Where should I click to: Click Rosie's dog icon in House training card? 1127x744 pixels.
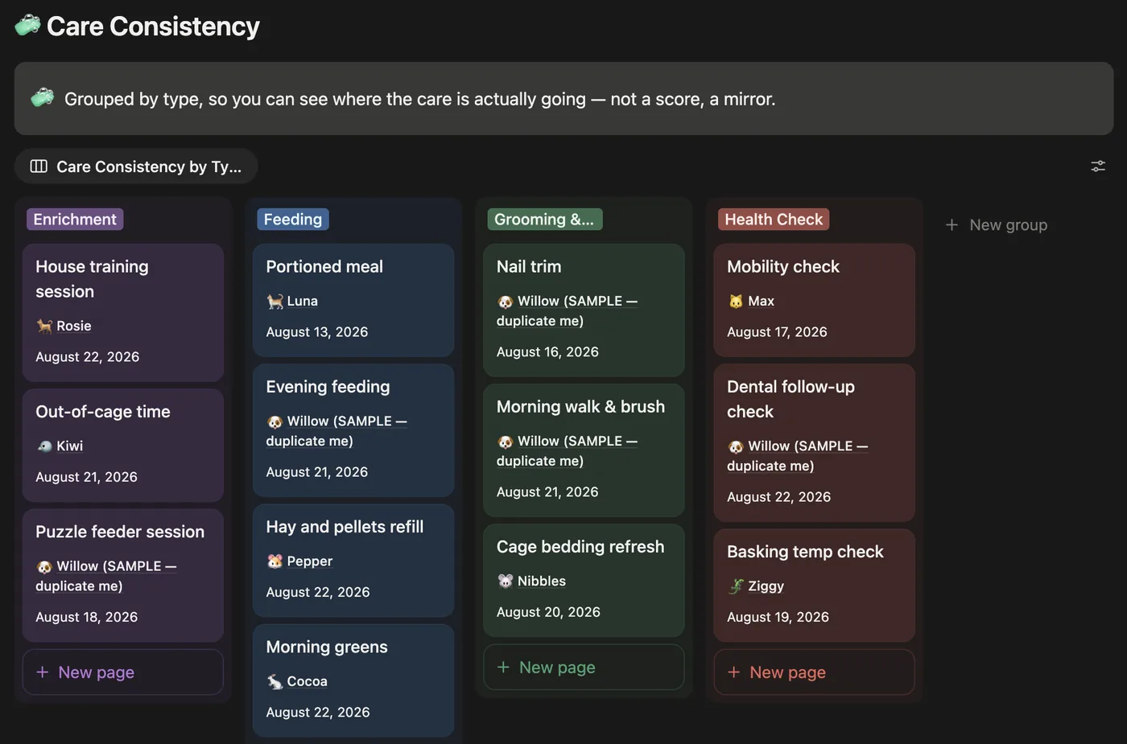44,326
